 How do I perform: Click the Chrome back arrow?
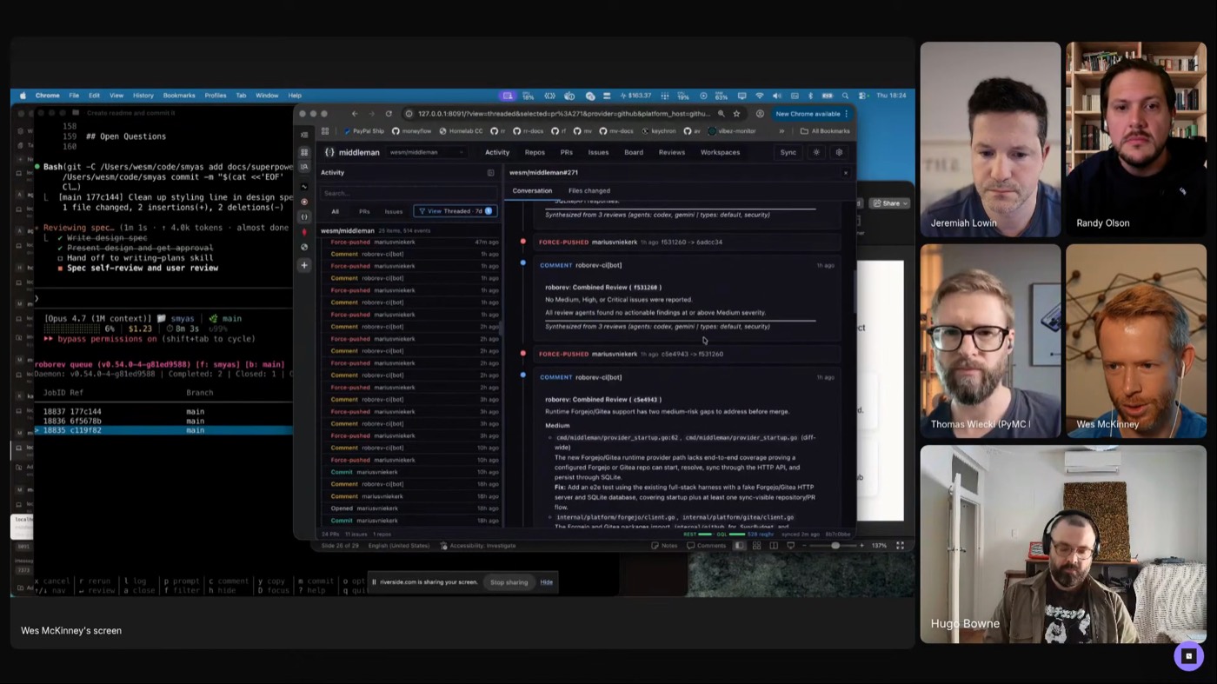coord(355,114)
